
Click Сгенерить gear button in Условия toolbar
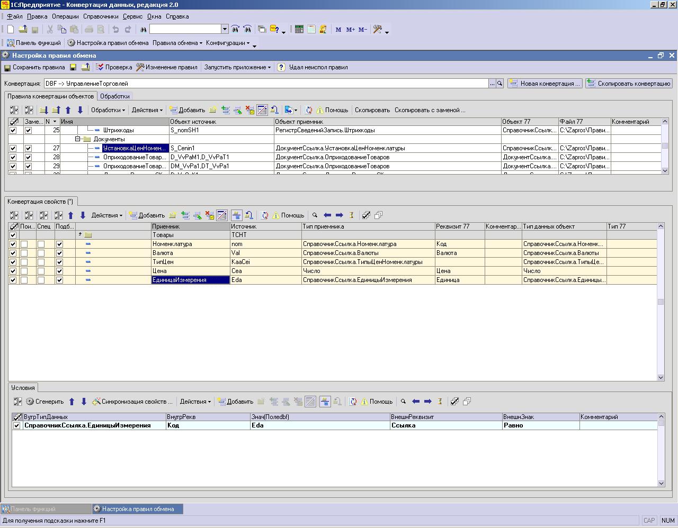(x=44, y=402)
